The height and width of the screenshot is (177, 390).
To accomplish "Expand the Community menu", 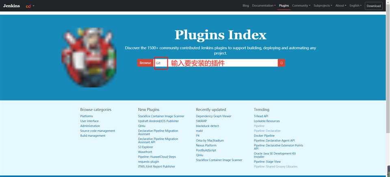I will [x=301, y=5].
